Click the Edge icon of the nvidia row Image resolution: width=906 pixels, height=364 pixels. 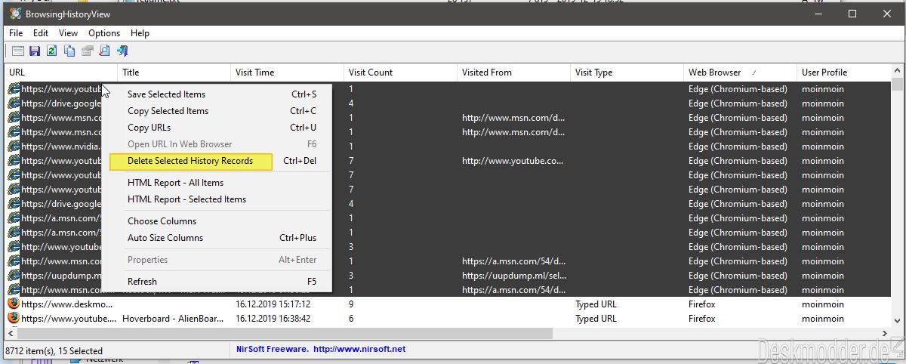pos(14,147)
